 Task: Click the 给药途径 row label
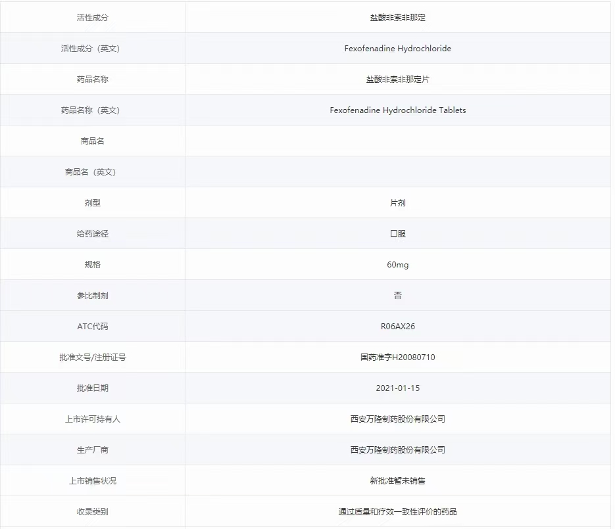pos(92,233)
